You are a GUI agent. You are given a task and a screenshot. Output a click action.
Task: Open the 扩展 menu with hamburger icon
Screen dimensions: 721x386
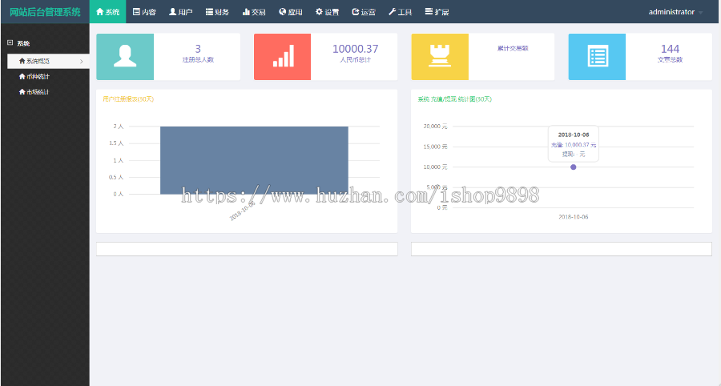pos(437,12)
